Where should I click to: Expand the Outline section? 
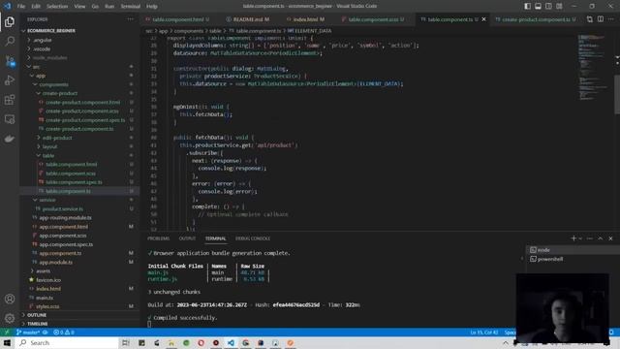tap(79, 315)
